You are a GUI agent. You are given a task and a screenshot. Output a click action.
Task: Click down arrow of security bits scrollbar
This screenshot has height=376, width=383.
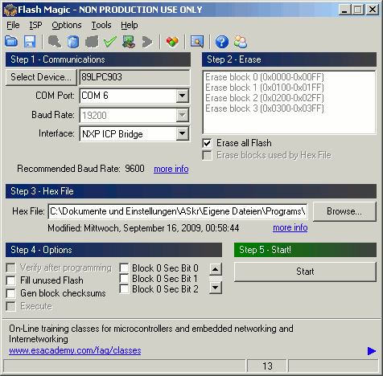click(x=216, y=288)
